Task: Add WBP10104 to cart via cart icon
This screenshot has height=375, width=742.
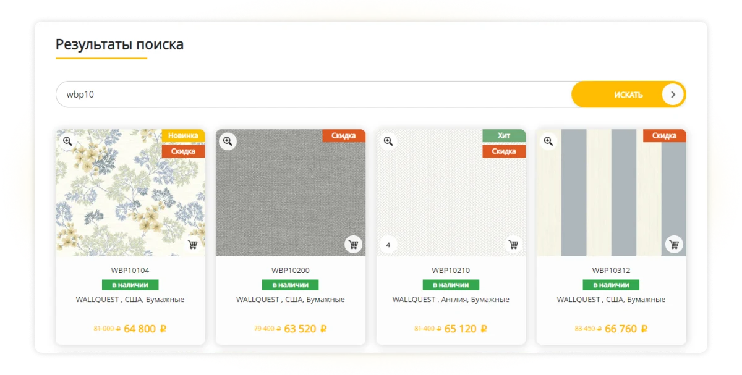Action: pyautogui.click(x=193, y=245)
